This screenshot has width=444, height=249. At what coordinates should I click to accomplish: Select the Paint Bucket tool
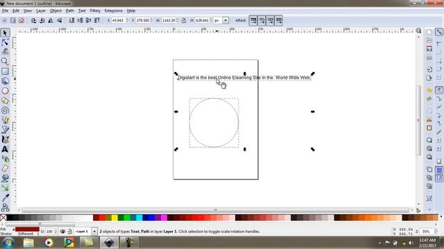pyautogui.click(x=5, y=178)
